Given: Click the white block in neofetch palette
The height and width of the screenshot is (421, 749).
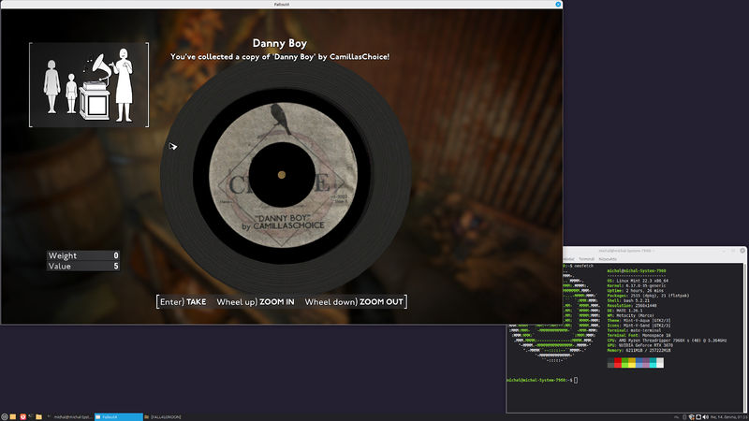Looking at the screenshot, I should click(660, 363).
